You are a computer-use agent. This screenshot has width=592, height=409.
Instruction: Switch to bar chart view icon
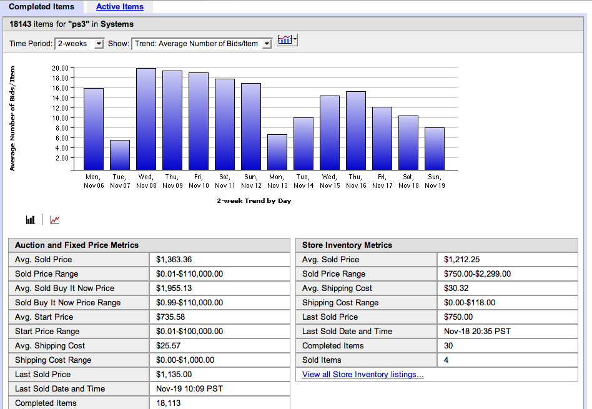click(31, 219)
